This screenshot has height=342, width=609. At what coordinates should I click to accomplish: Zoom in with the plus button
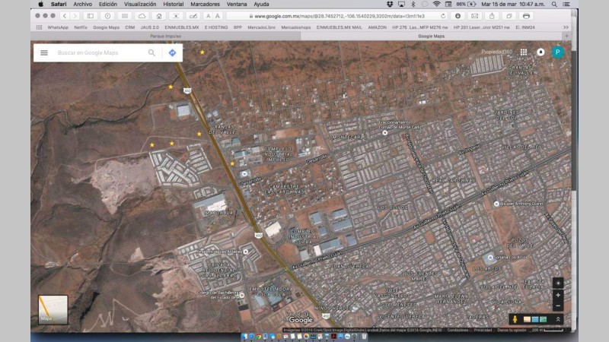click(x=558, y=295)
